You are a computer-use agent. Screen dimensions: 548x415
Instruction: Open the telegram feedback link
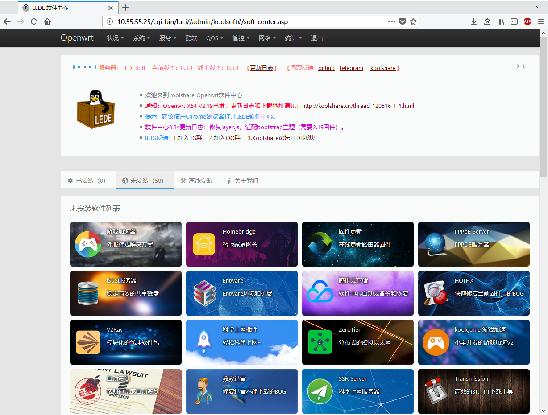pos(352,68)
